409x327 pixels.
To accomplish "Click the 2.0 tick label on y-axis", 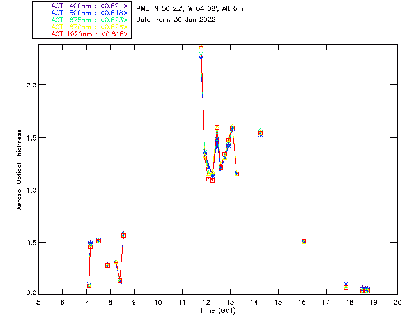I will (x=31, y=85).
